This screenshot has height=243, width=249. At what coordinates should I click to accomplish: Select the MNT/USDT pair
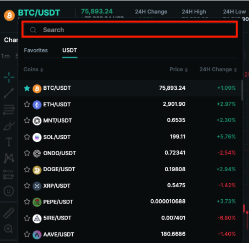(x=58, y=121)
